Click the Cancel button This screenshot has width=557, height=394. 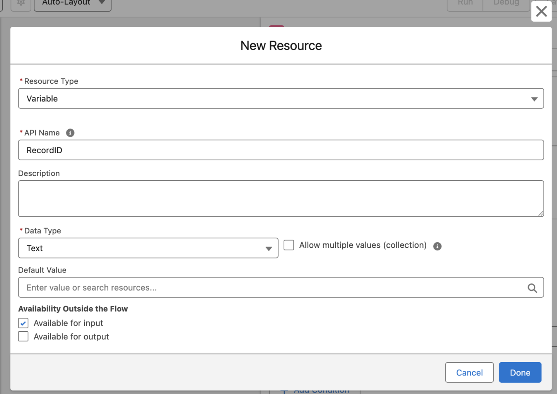click(x=469, y=372)
